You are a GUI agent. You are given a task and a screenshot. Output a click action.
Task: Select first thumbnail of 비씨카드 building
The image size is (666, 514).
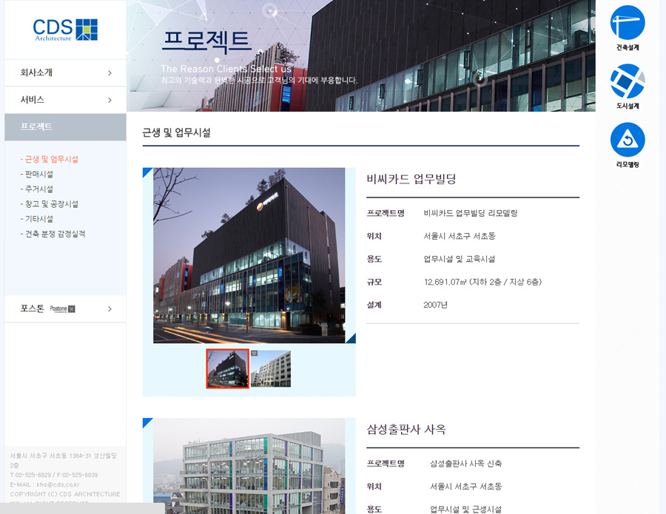[x=228, y=368]
